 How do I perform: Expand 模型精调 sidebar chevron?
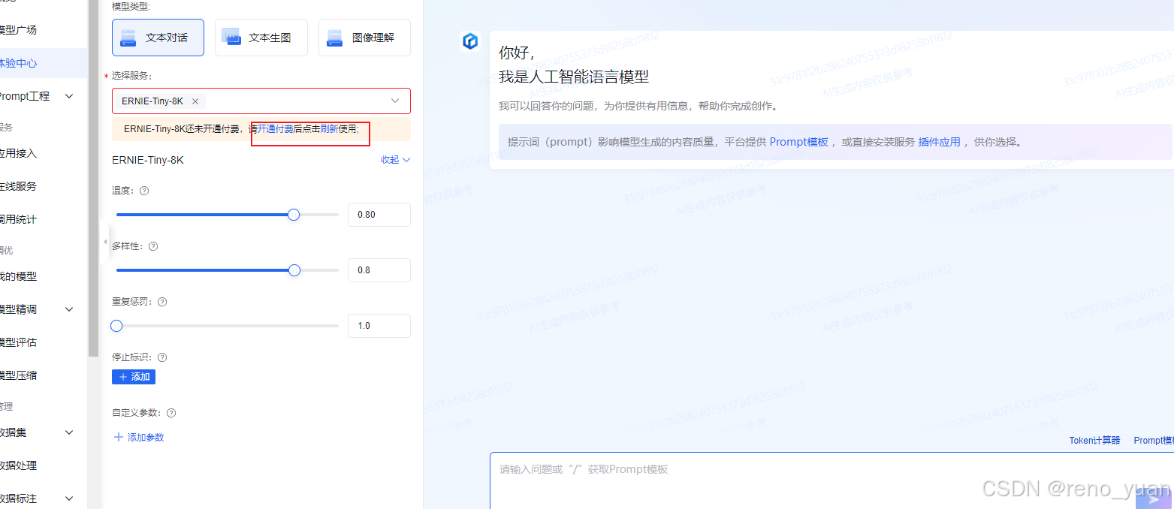tap(69, 309)
